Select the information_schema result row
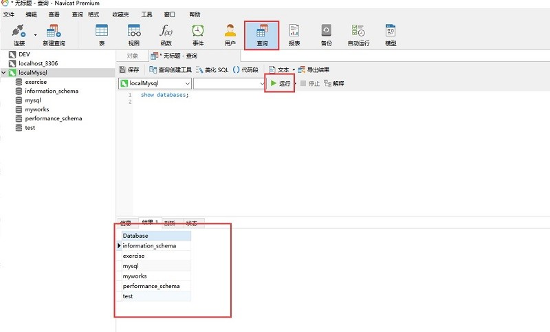This screenshot has width=550, height=332. tap(156, 246)
